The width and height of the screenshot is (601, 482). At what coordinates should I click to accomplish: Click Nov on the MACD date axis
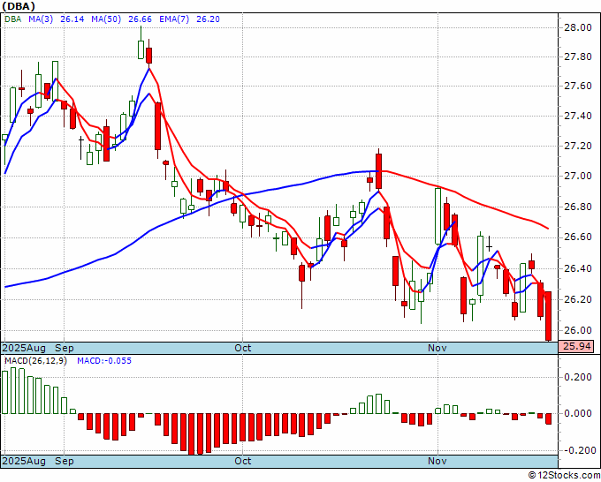click(x=437, y=461)
